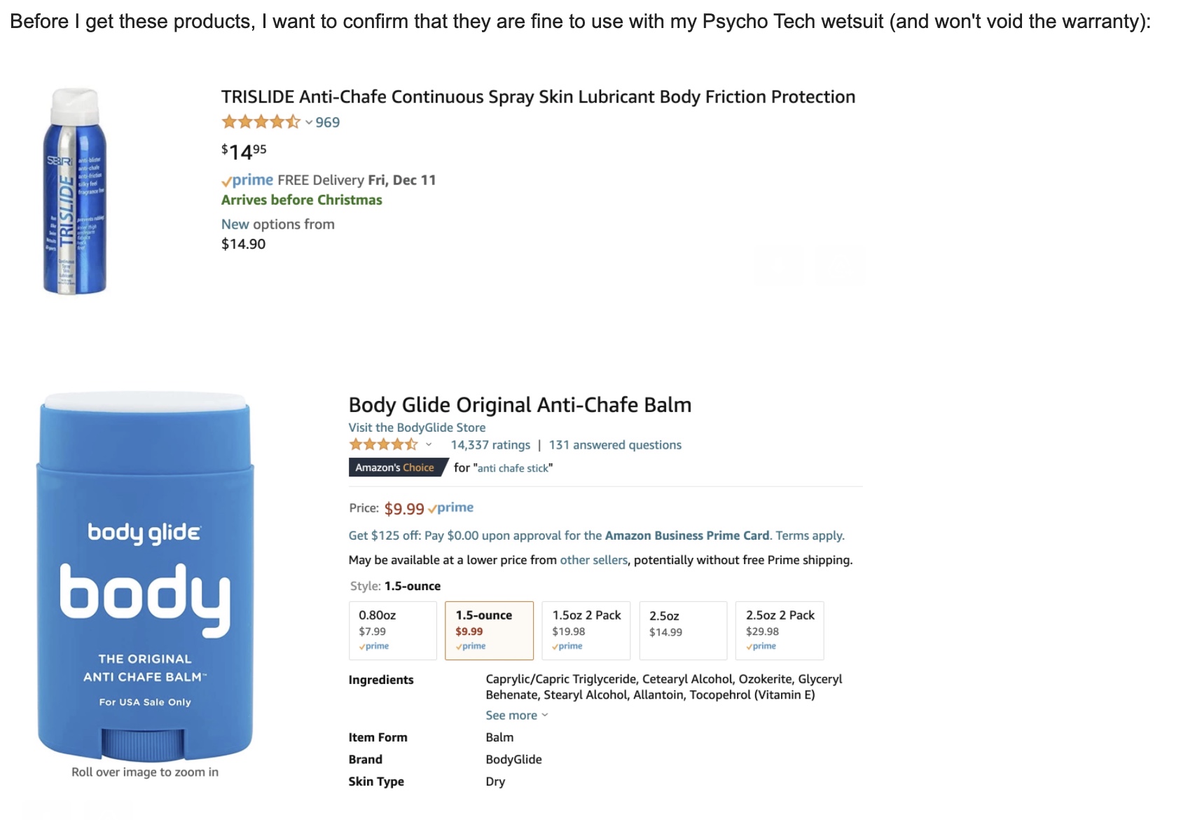Click the TRISLIDE star rating icons
This screenshot has height=820, width=1188.
pyautogui.click(x=261, y=122)
